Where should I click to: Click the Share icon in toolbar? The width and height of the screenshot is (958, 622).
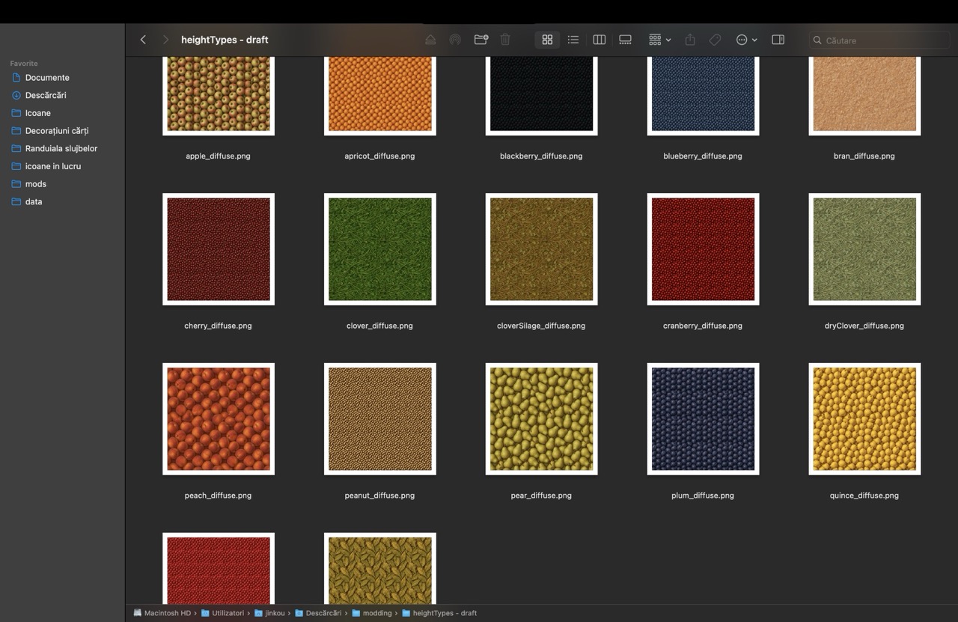point(689,40)
